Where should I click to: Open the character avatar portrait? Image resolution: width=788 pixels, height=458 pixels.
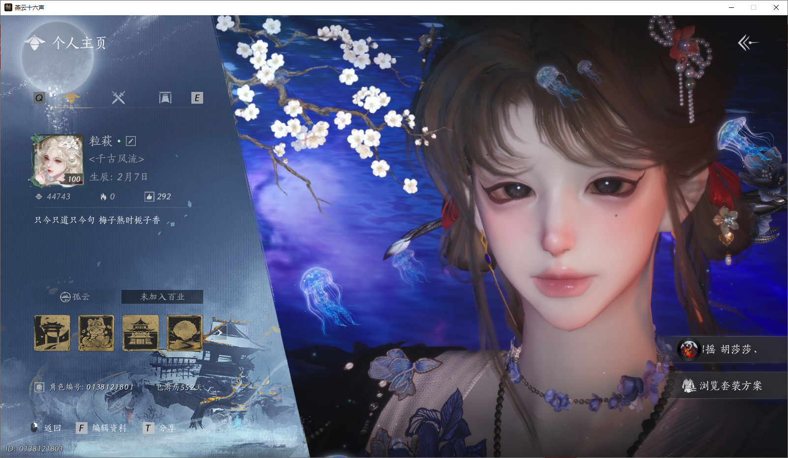[58, 160]
